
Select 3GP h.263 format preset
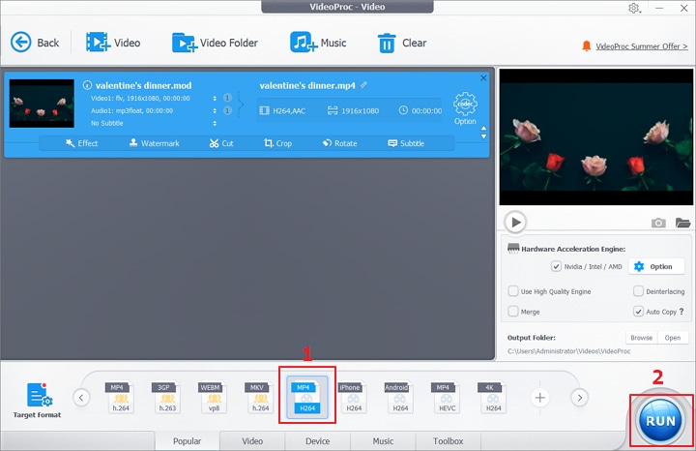[x=167, y=397]
